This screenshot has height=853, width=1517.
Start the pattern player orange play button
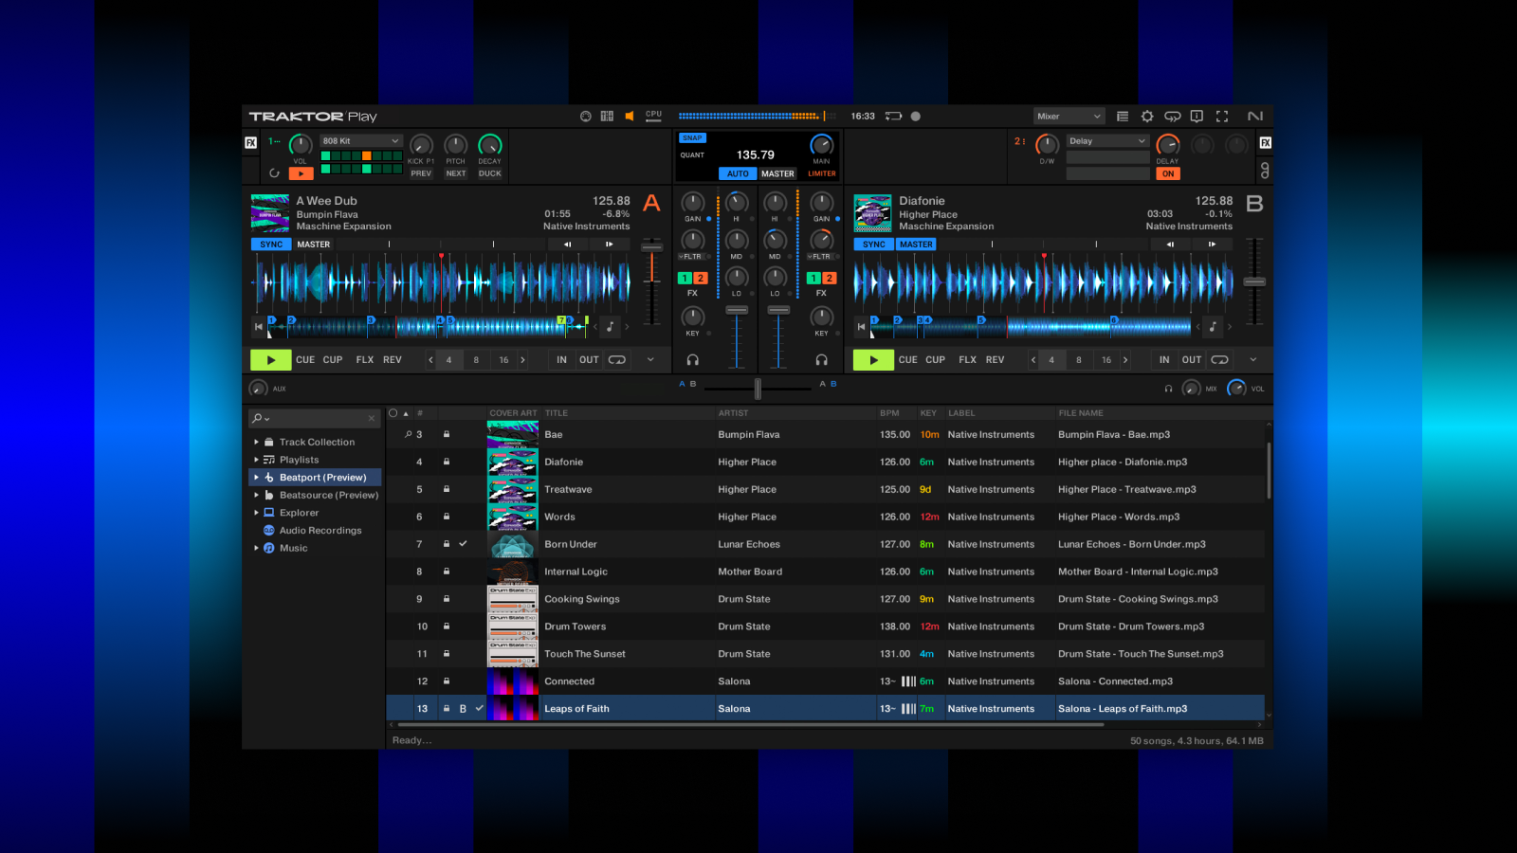[301, 173]
